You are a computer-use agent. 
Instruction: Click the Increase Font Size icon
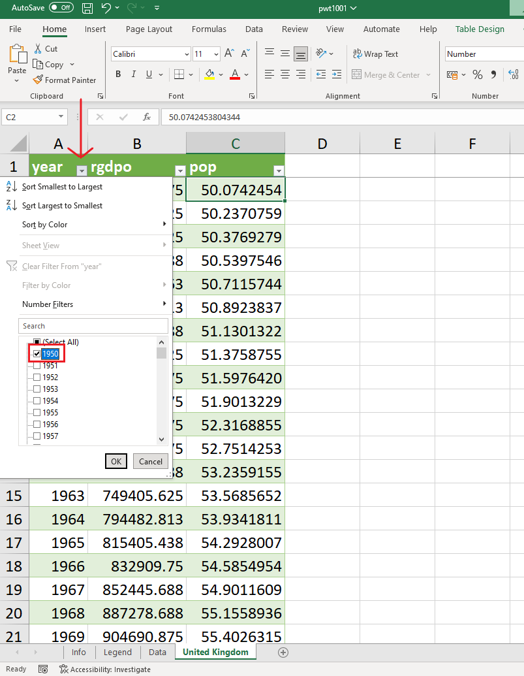pos(229,54)
